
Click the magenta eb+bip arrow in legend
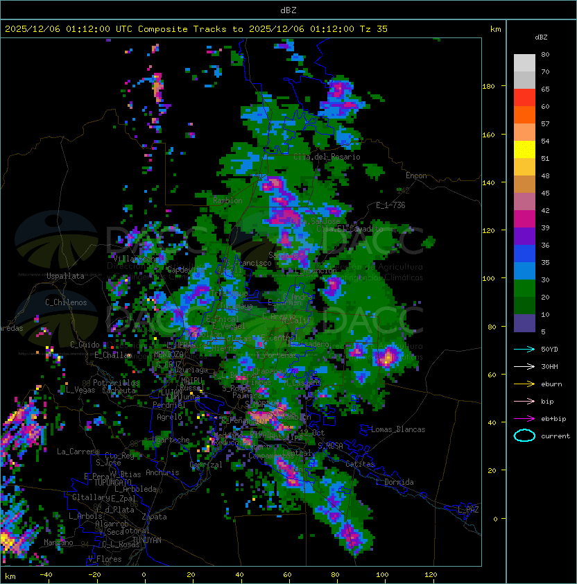(x=524, y=419)
